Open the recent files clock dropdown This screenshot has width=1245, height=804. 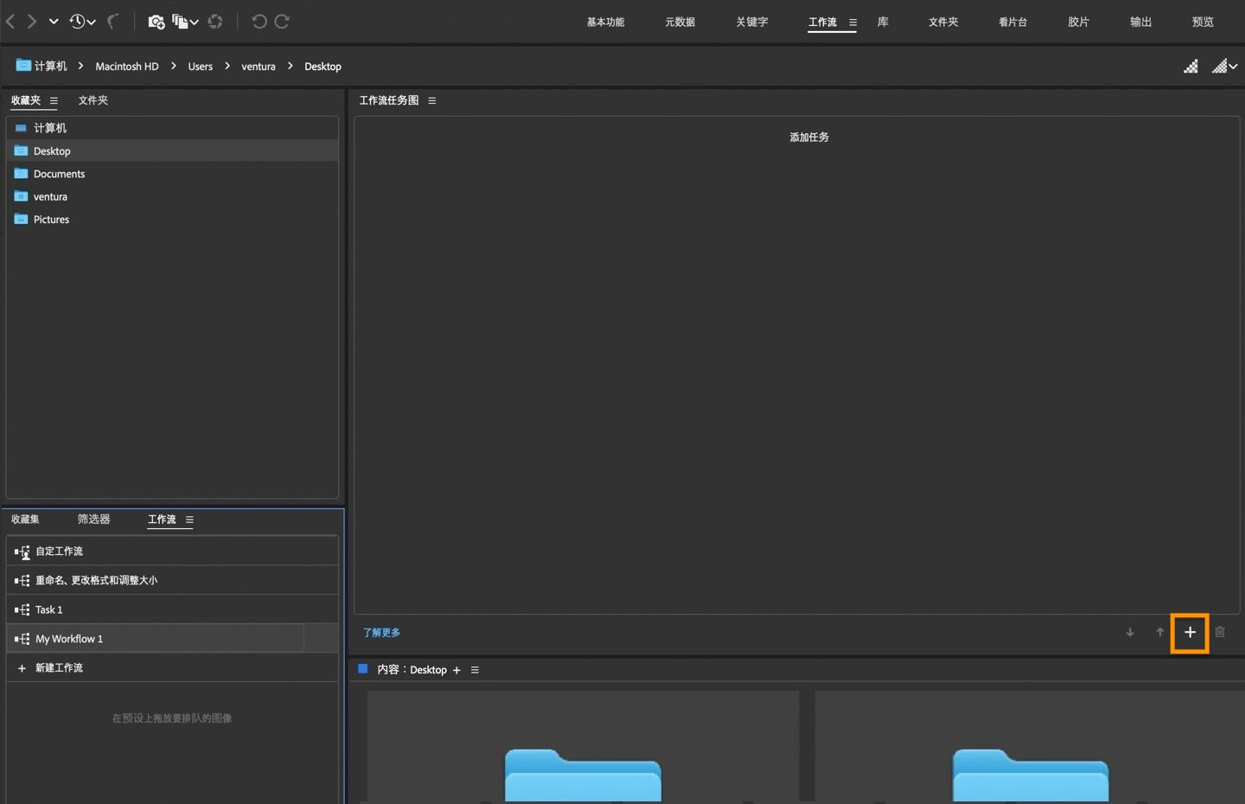coord(82,22)
